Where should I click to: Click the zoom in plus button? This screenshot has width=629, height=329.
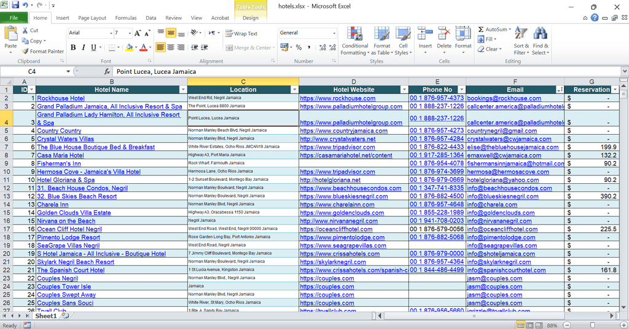point(623,325)
